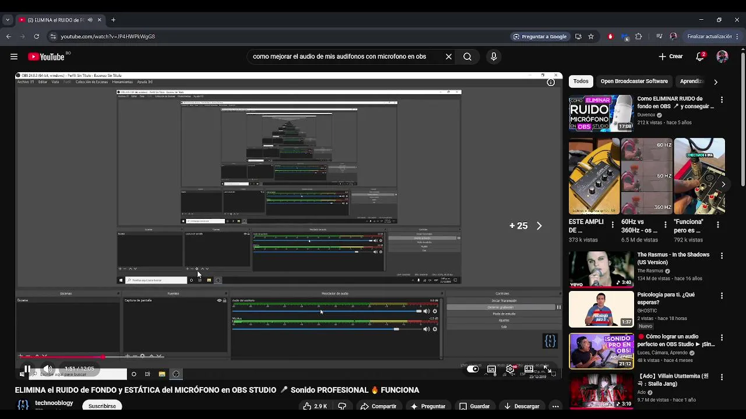Viewport: 746px width, 419px height.
Task: Show the next shorts with the chevron
Action: click(x=723, y=184)
